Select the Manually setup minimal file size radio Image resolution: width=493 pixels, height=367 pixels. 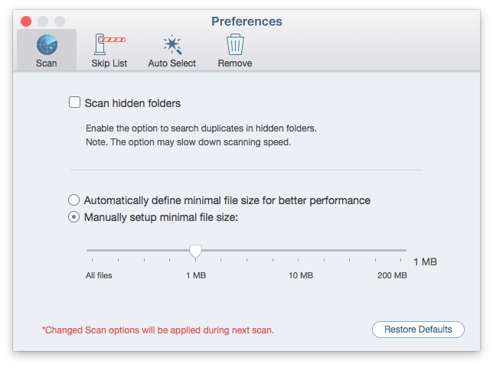point(74,217)
